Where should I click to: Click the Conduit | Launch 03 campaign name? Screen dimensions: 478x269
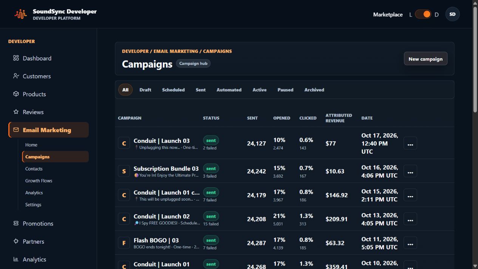click(x=161, y=141)
